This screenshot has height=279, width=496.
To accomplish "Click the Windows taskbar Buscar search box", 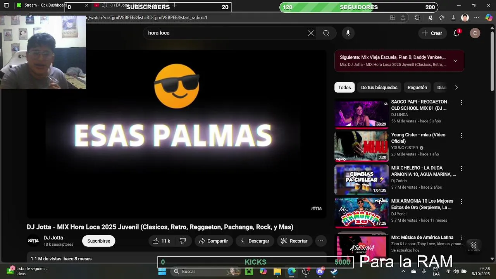I will click(206, 272).
